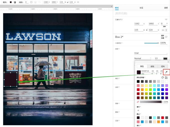This screenshot has height=127, width=170.
Task: Click solid fill color swatch in top toolbar
Action: tap(11, 2)
